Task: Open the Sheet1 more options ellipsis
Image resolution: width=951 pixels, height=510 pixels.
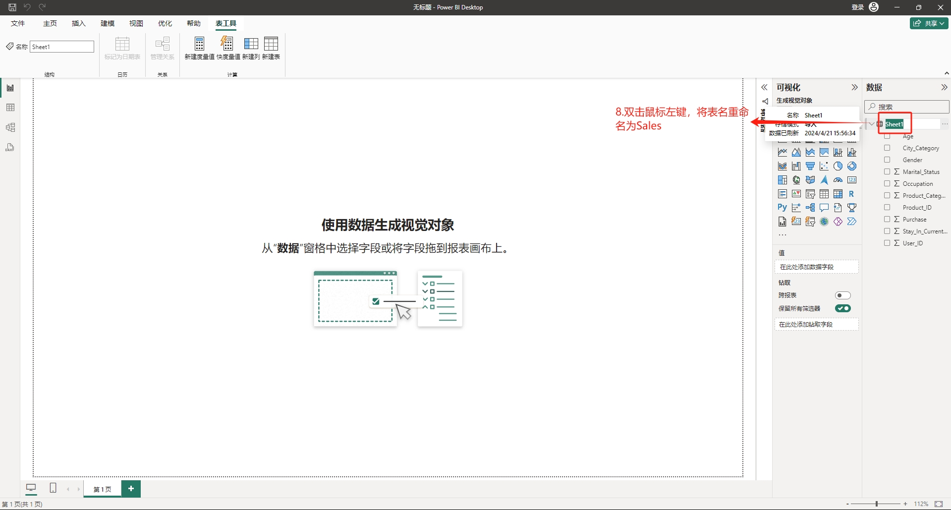Action: [x=945, y=124]
